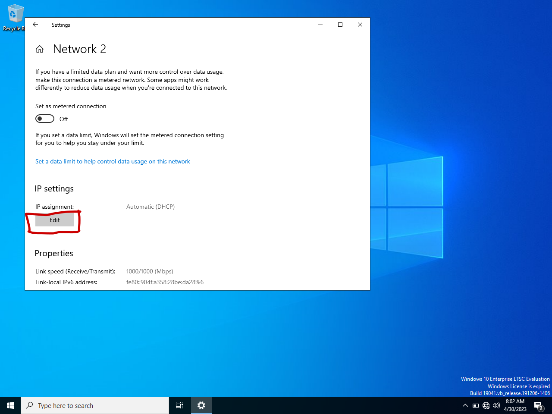Open Task View from the taskbar
The width and height of the screenshot is (552, 414).
pyautogui.click(x=179, y=405)
